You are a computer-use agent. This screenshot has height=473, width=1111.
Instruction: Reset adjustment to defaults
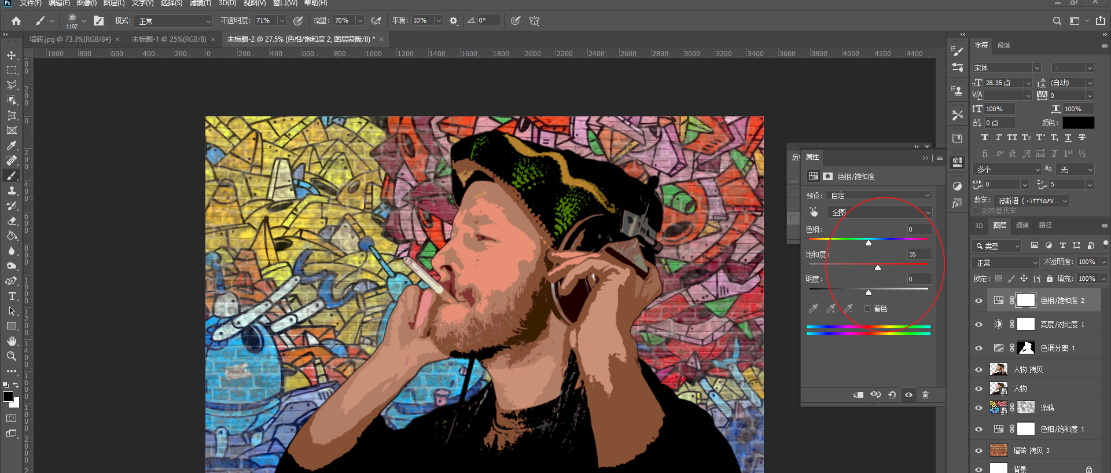point(892,395)
